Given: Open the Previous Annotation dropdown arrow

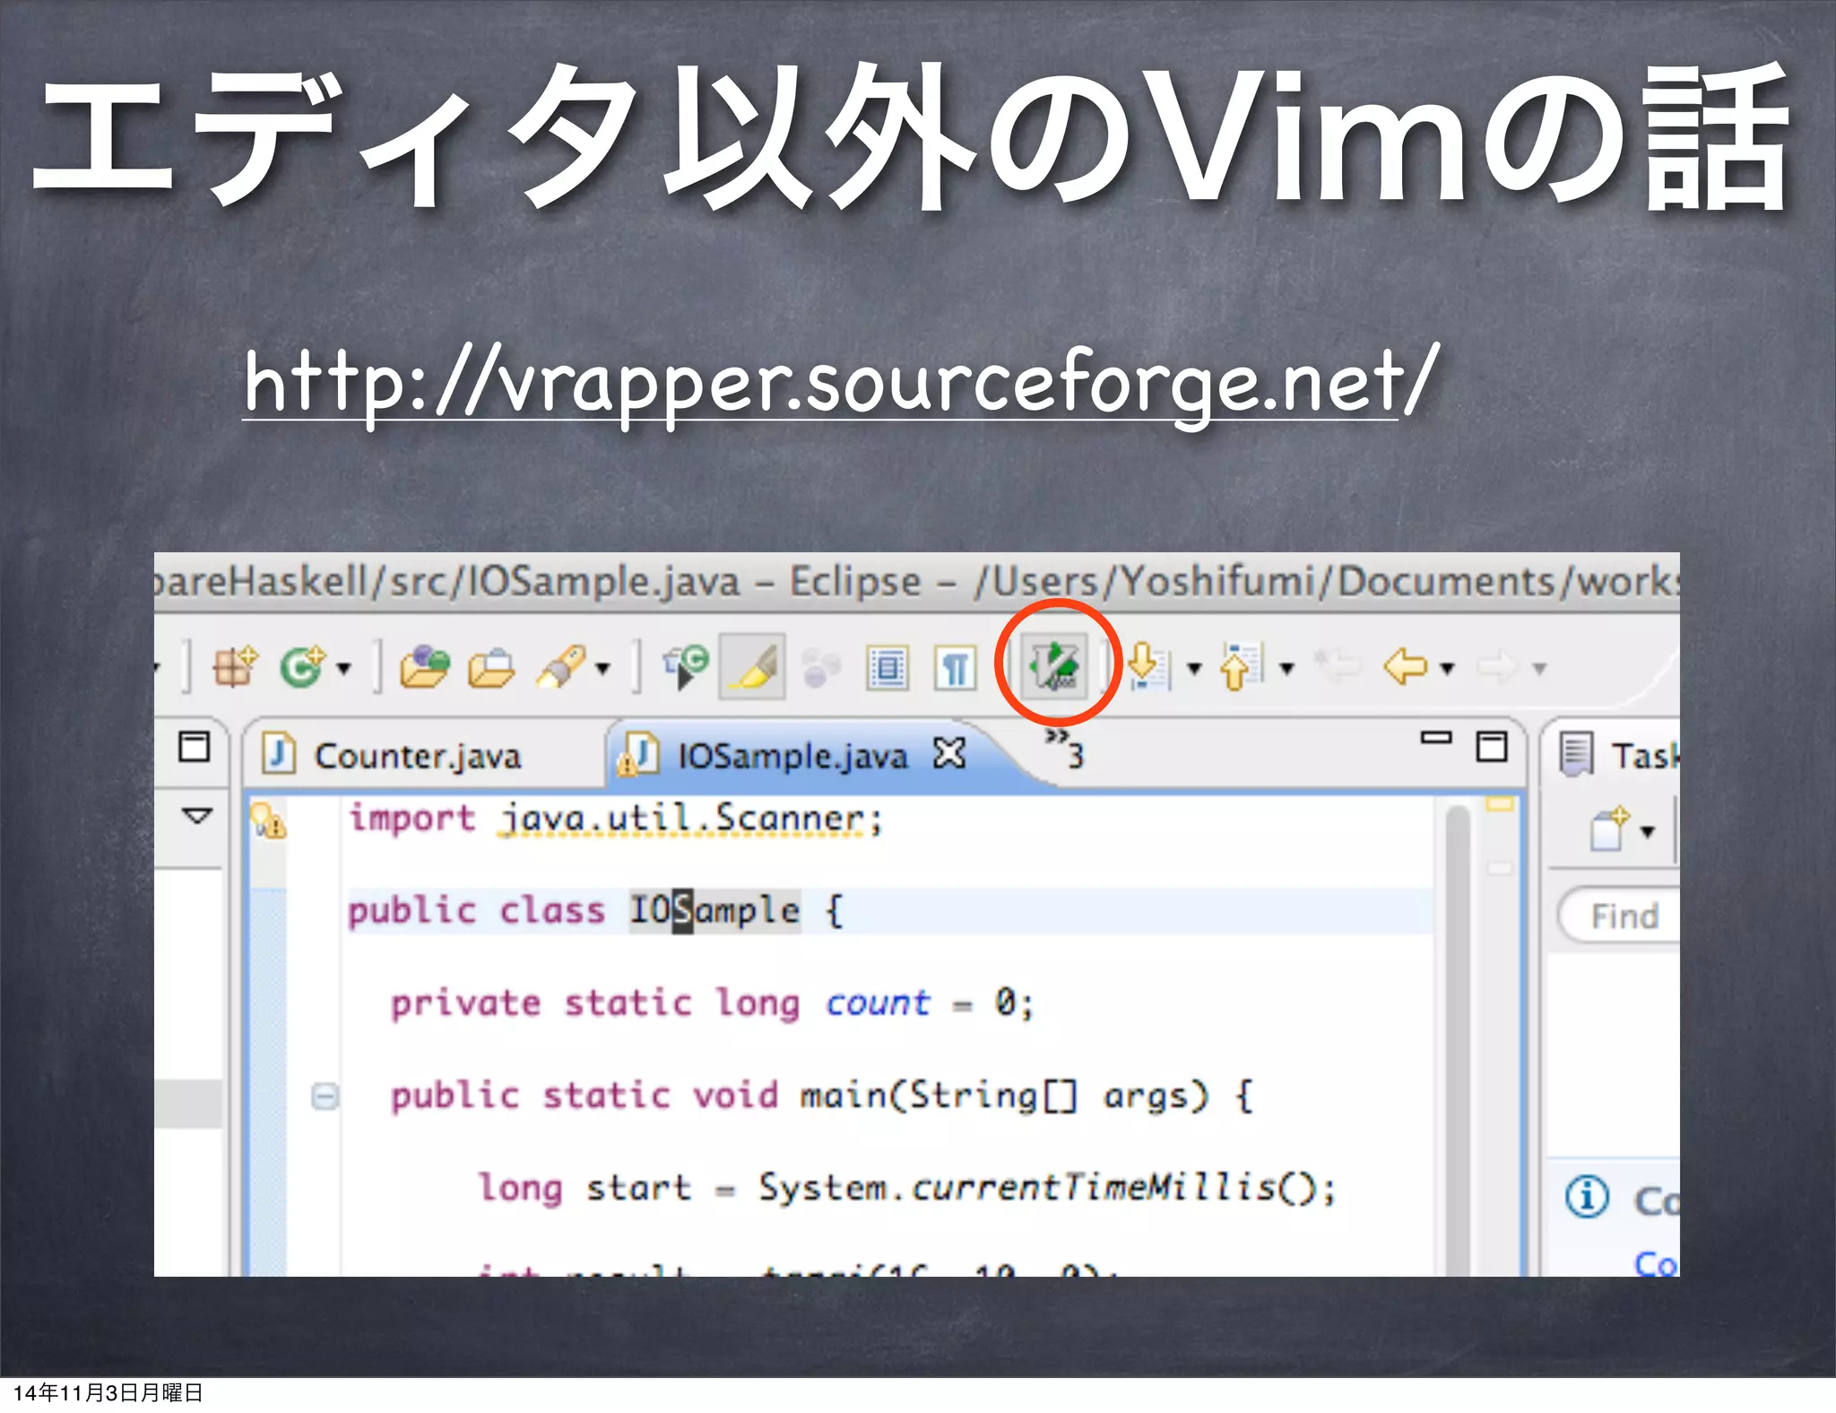Looking at the screenshot, I should [x=1287, y=668].
